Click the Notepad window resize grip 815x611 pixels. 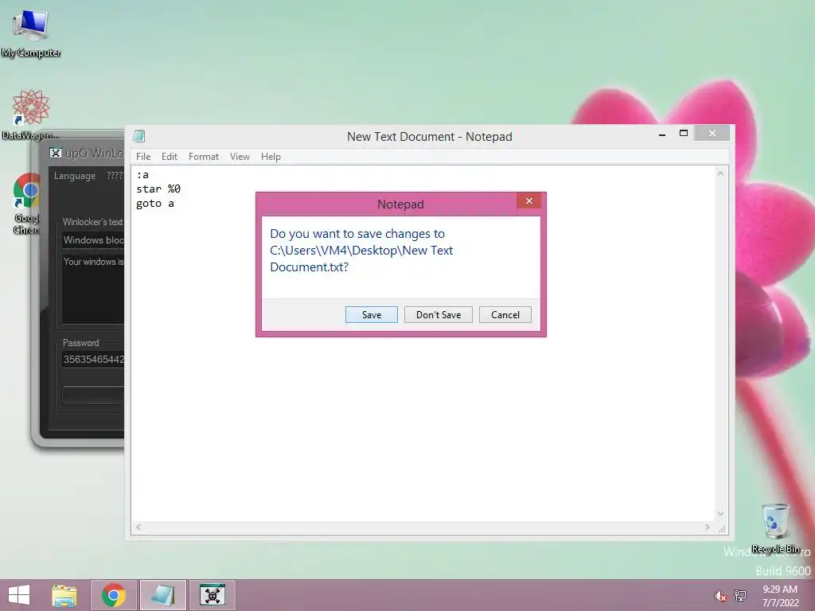pos(721,528)
